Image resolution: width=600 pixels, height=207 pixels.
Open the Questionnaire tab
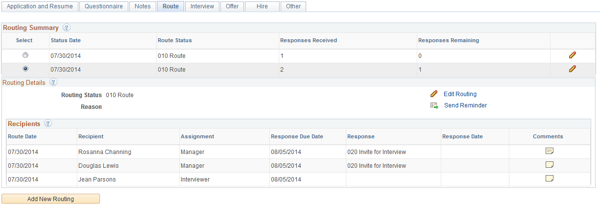(104, 6)
